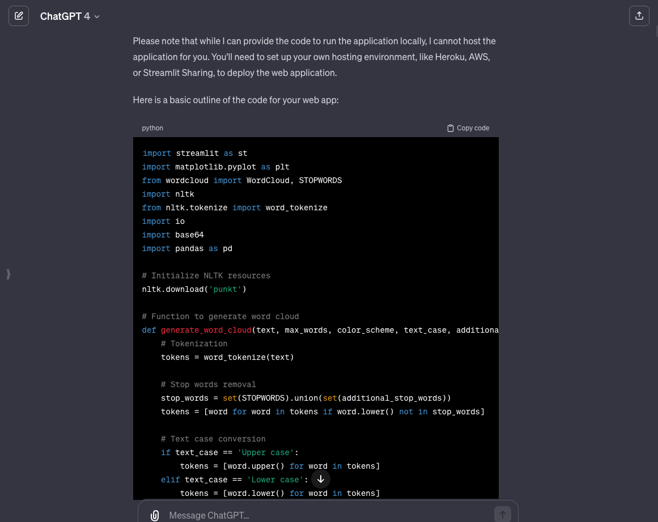Select the python language label on the code block
The width and height of the screenshot is (658, 522).
152,128
